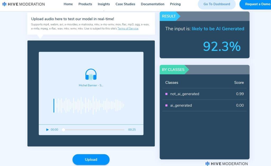Click the Hive Moderation logo in header
The image size is (271, 166).
point(24,4)
